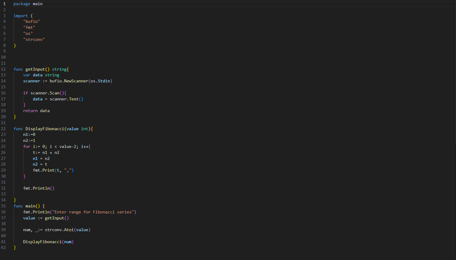The height and width of the screenshot is (260, 456).
Task: Click the "bufio" import string
Action: point(31,21)
